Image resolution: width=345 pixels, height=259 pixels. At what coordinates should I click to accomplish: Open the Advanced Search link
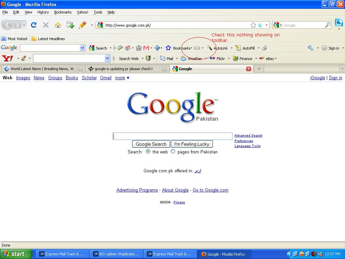pyautogui.click(x=248, y=136)
